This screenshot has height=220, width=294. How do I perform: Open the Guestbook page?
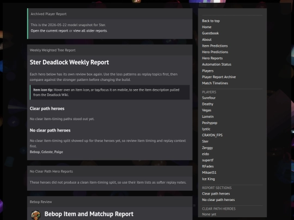[x=210, y=33]
